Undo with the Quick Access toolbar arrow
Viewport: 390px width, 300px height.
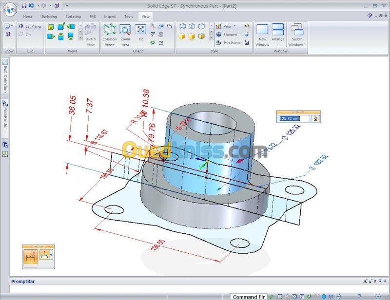coord(32,6)
